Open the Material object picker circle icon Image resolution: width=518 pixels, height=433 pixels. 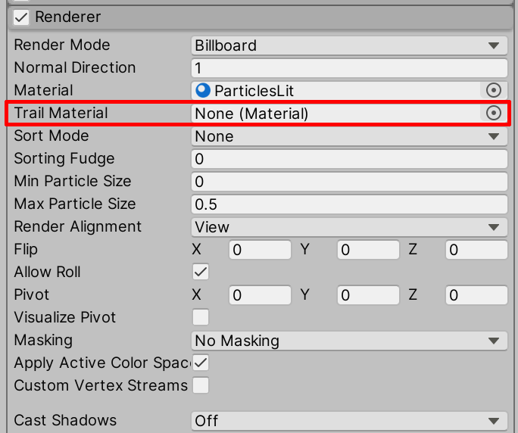(x=494, y=91)
